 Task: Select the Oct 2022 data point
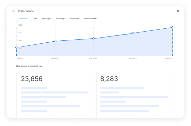pyautogui.click(x=16, y=48)
